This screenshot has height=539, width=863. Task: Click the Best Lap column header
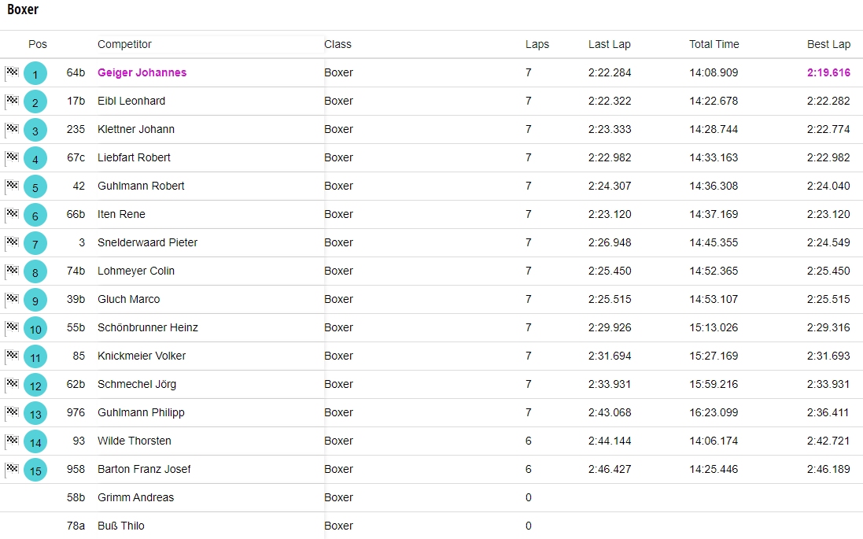click(828, 44)
